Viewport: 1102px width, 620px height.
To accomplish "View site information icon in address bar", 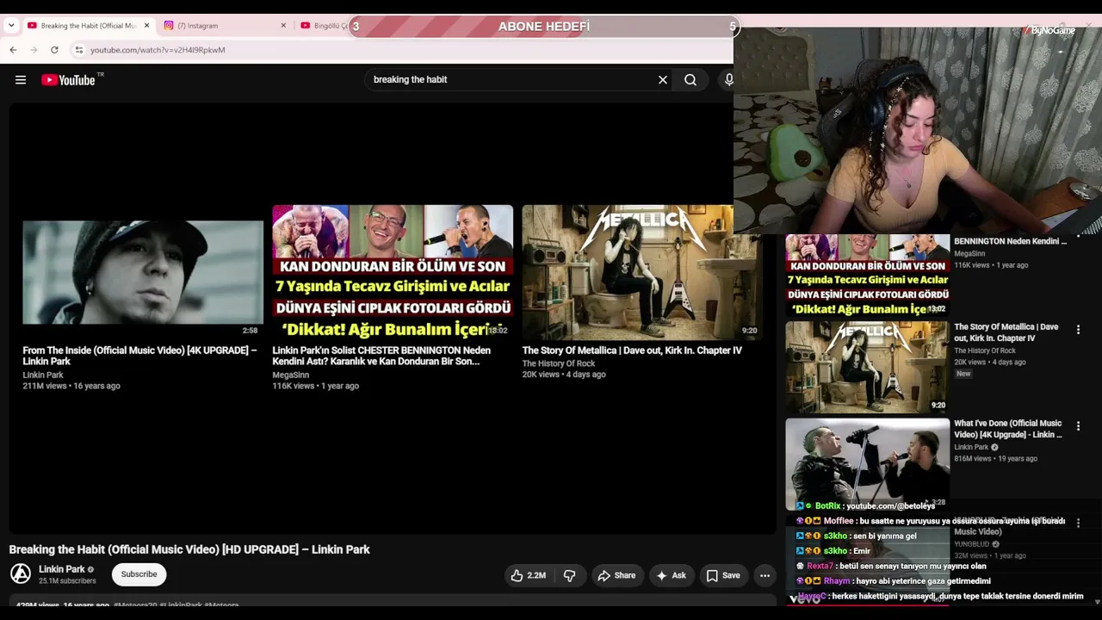I will (x=79, y=50).
